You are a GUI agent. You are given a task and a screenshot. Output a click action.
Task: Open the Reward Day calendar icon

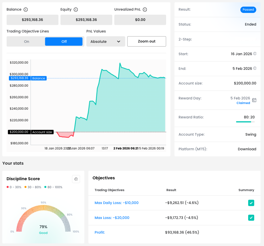pos(254,100)
